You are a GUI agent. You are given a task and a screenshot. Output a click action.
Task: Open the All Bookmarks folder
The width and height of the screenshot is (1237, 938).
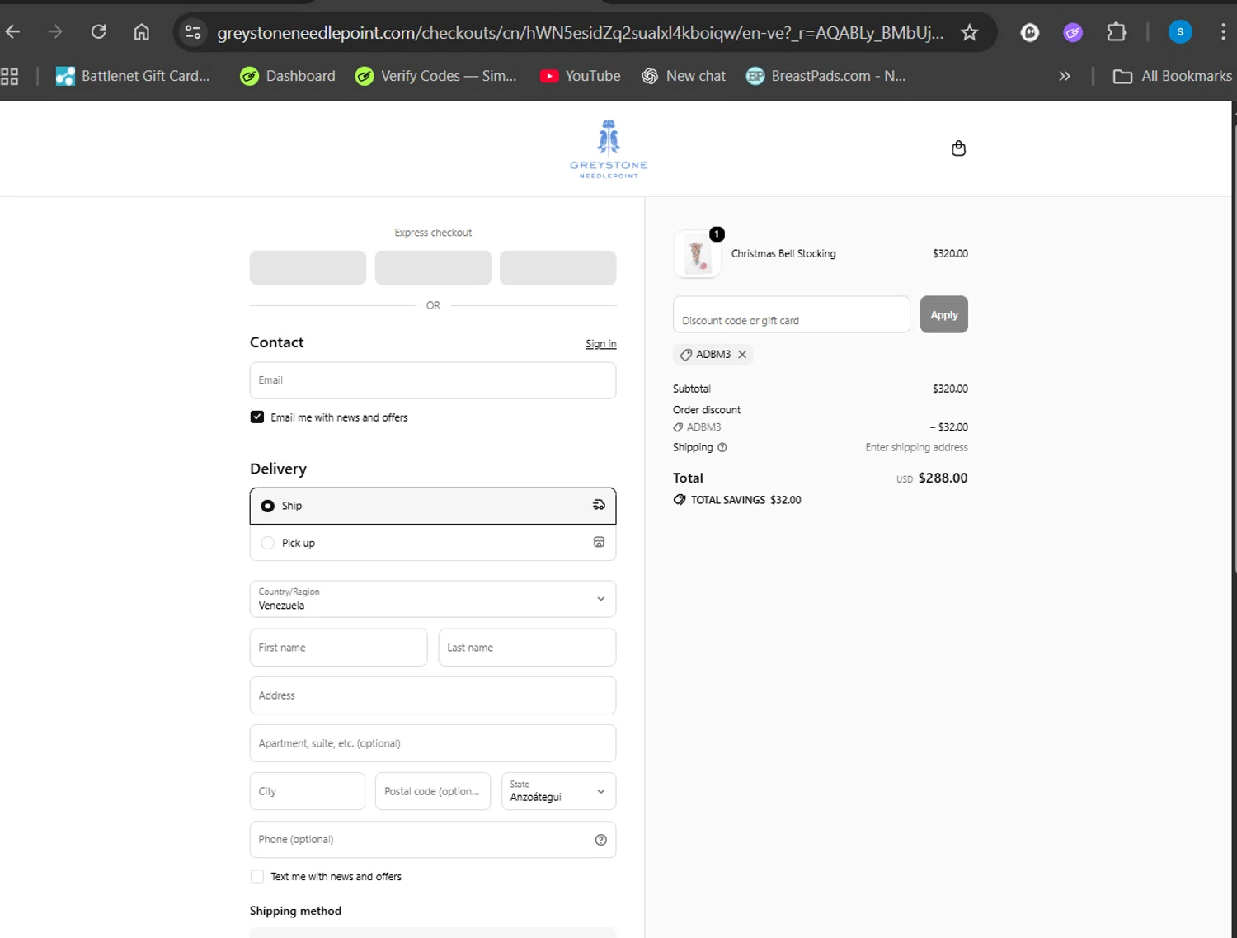pos(1172,76)
